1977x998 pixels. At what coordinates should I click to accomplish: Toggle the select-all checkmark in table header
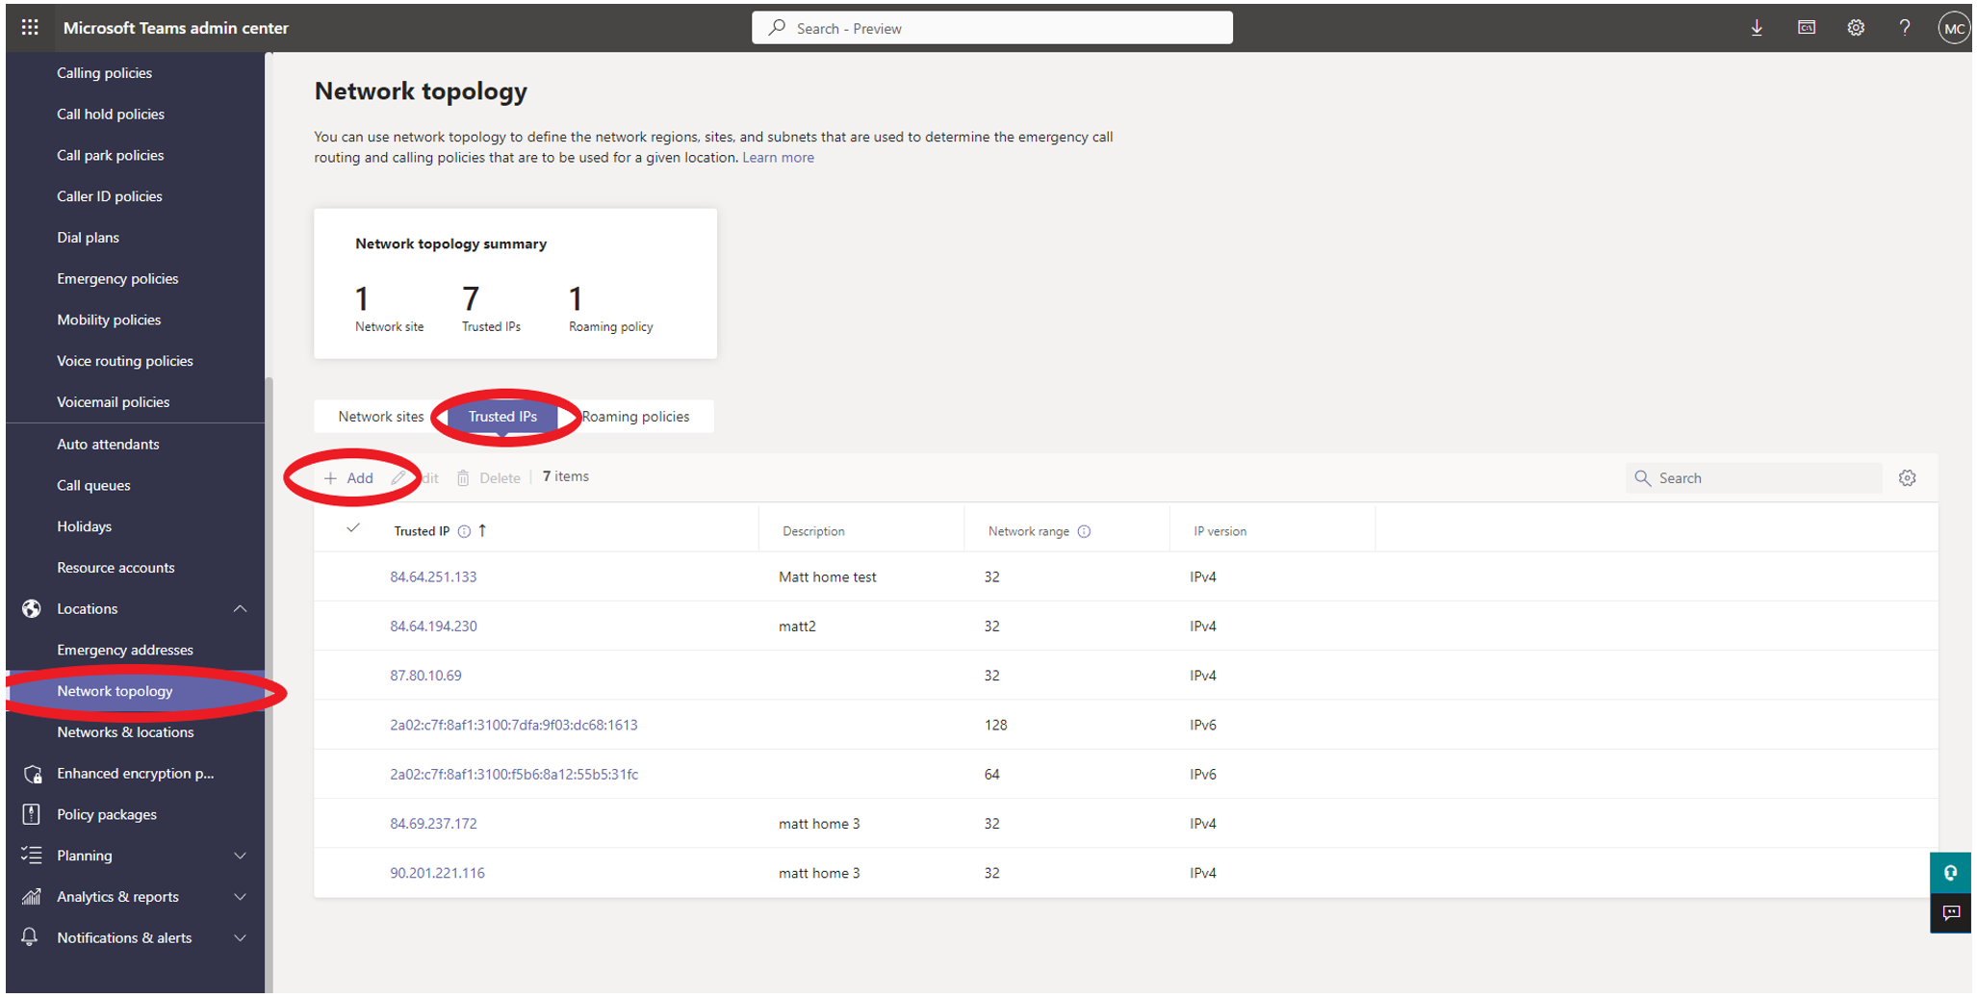pyautogui.click(x=353, y=528)
